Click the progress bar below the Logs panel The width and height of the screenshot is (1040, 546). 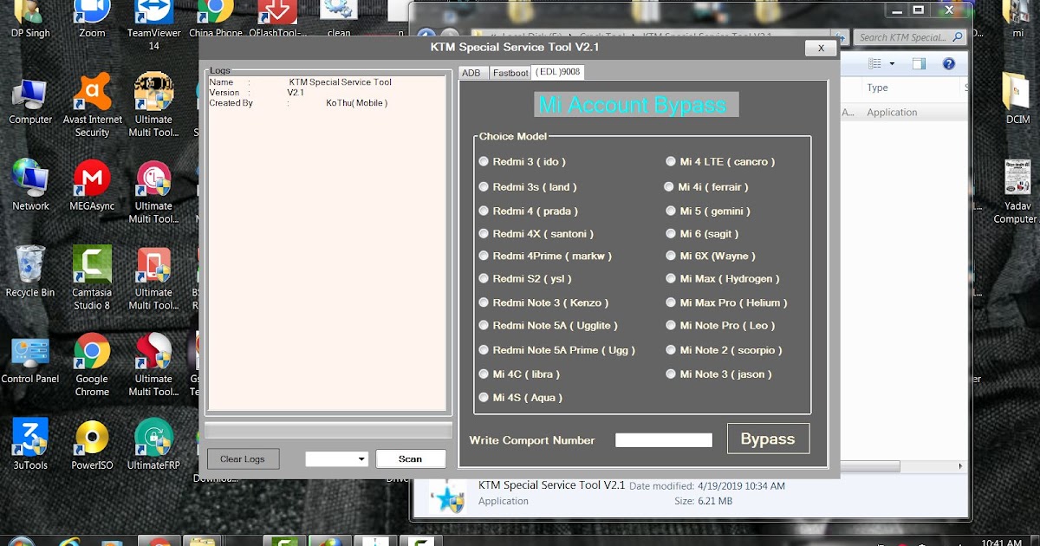click(x=328, y=431)
